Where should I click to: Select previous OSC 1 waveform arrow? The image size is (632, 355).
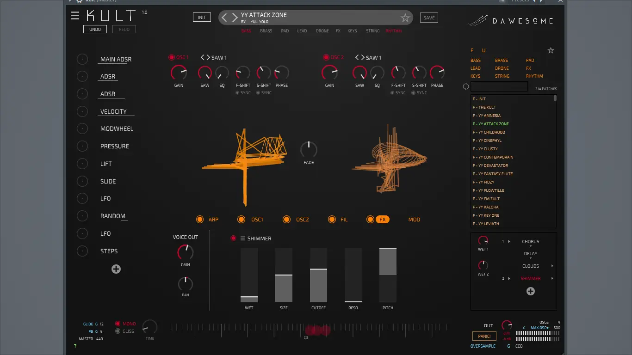tap(203, 58)
